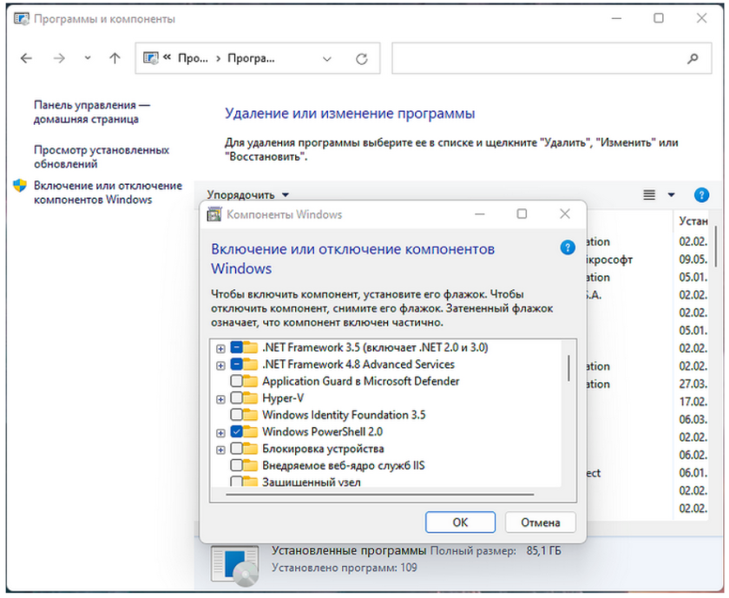729x598 pixels.
Task: Expand the Hyper-V component node
Action: [x=221, y=398]
